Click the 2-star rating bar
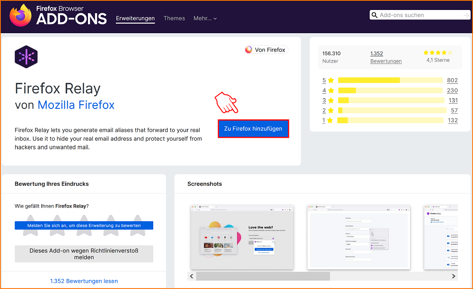 point(392,110)
